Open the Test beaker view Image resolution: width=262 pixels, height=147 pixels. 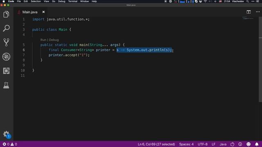pyautogui.click(x=6, y=85)
